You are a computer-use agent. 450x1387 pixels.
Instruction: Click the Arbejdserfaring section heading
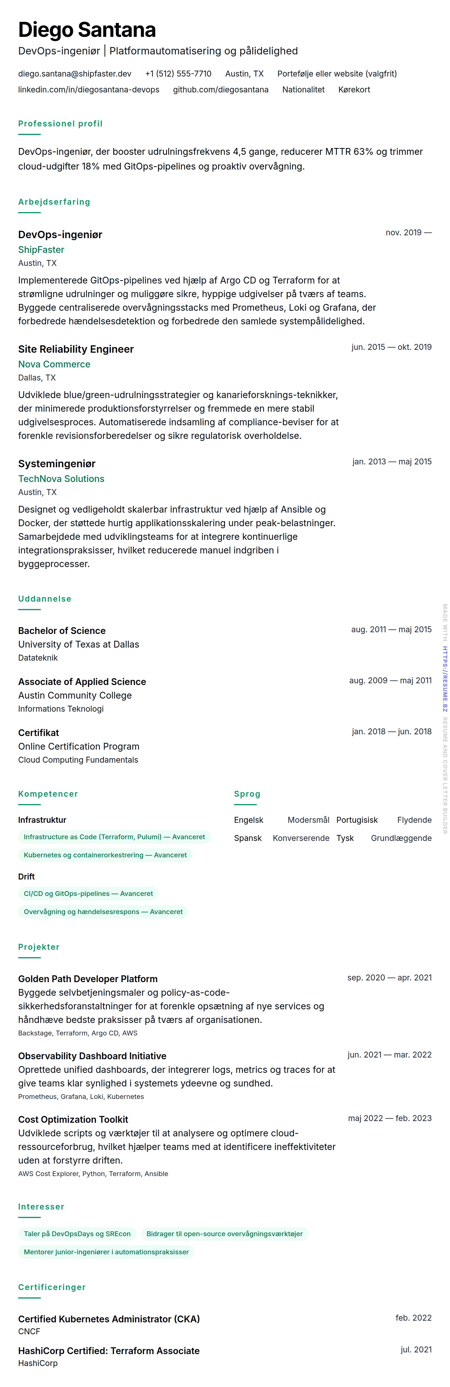54,202
